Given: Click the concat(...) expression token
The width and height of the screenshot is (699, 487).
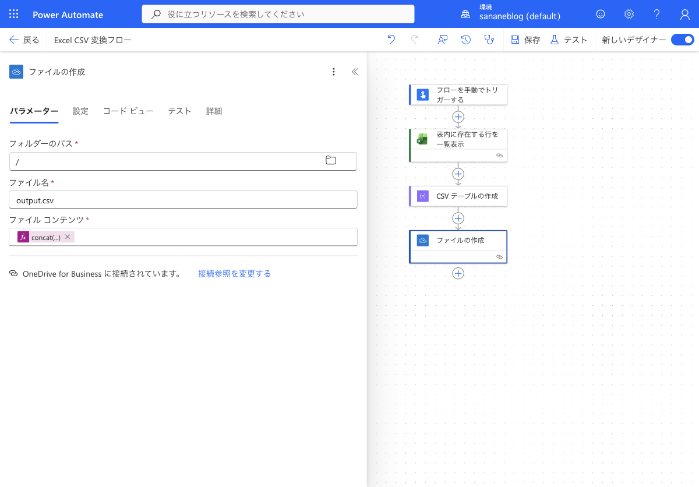Looking at the screenshot, I should pos(46,237).
